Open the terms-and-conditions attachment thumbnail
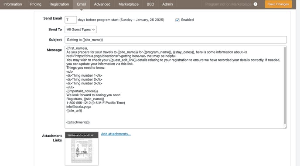This screenshot has height=166, width=300. point(82,149)
